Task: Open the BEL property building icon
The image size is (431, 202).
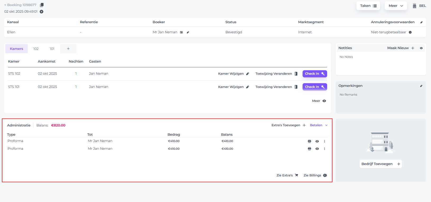Action: [414, 6]
